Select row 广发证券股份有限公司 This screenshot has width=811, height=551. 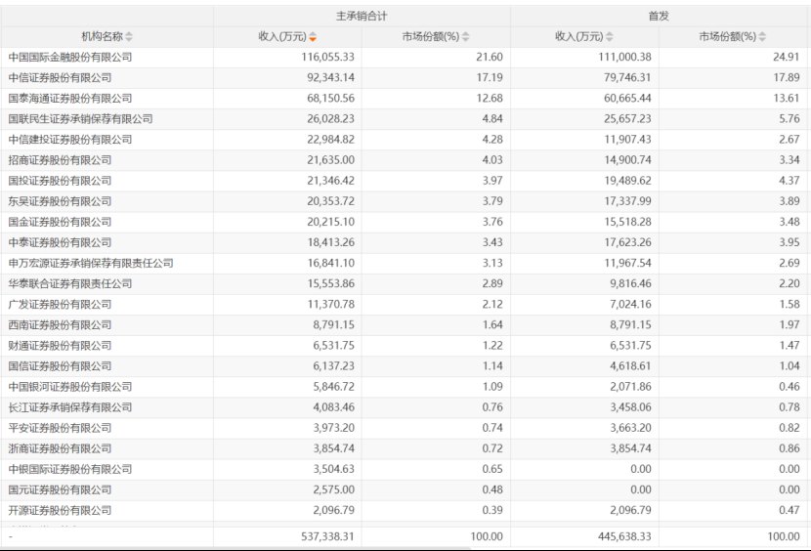[404, 305]
